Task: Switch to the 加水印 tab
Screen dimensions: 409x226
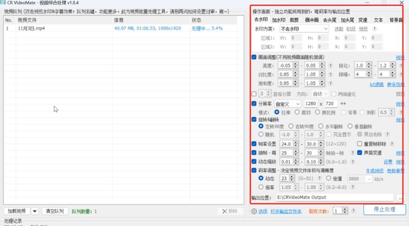Action: pos(279,20)
